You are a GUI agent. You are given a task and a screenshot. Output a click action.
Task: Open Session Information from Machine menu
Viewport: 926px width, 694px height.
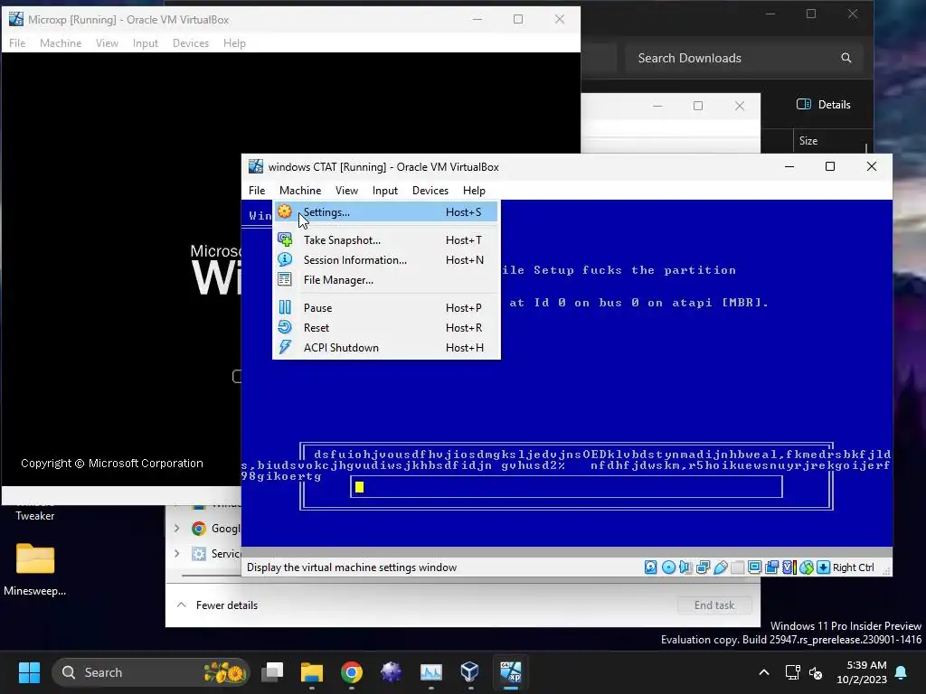(385, 260)
